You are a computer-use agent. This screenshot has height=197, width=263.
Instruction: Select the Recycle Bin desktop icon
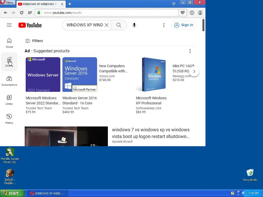pos(250,175)
